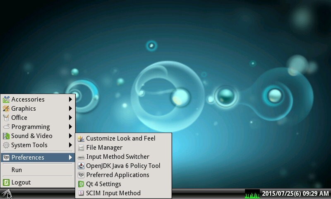Expand the Office submenu arrow
The width and height of the screenshot is (331, 199).
coord(70,118)
